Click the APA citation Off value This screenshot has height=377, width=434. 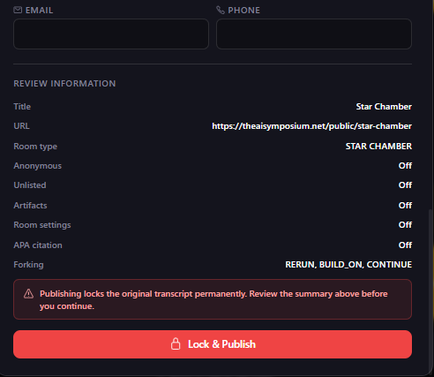click(405, 245)
